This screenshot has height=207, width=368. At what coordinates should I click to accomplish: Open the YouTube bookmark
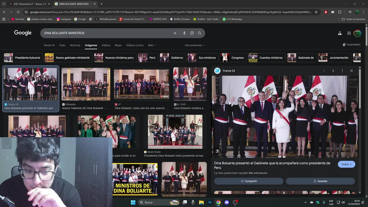(x=18, y=19)
